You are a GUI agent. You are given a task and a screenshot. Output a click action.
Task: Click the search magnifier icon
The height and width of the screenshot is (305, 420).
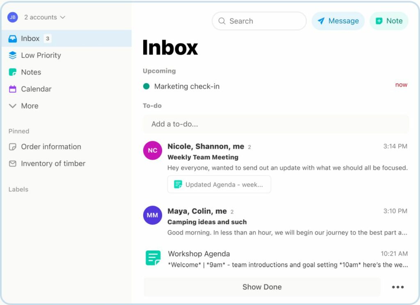coord(222,21)
